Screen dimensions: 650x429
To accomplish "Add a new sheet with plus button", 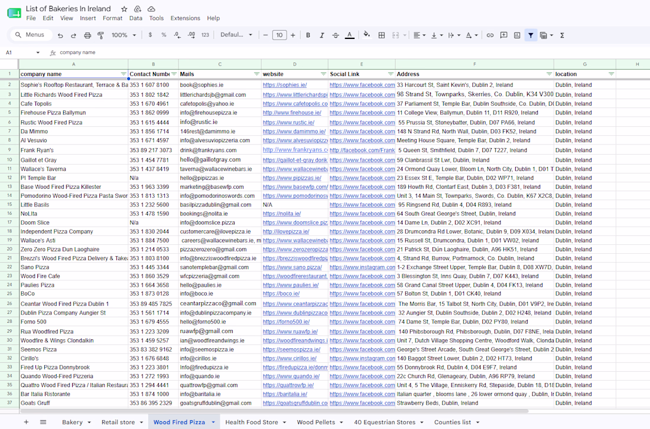I will (26, 422).
